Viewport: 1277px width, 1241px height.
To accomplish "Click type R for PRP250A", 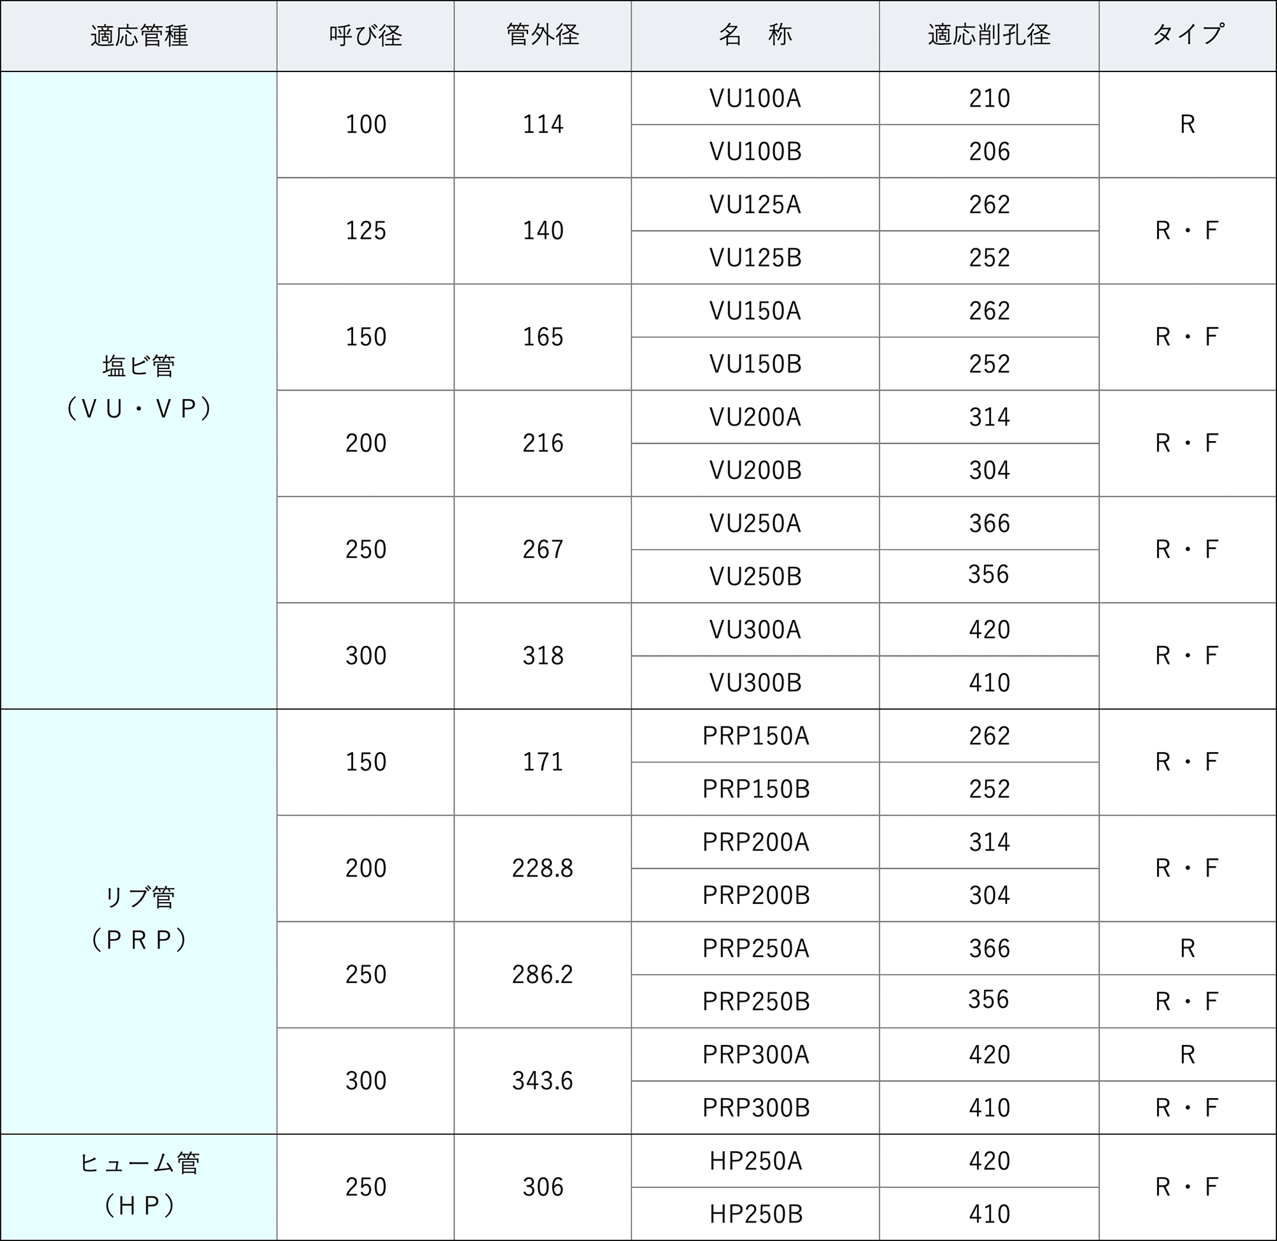I will click(x=1188, y=949).
